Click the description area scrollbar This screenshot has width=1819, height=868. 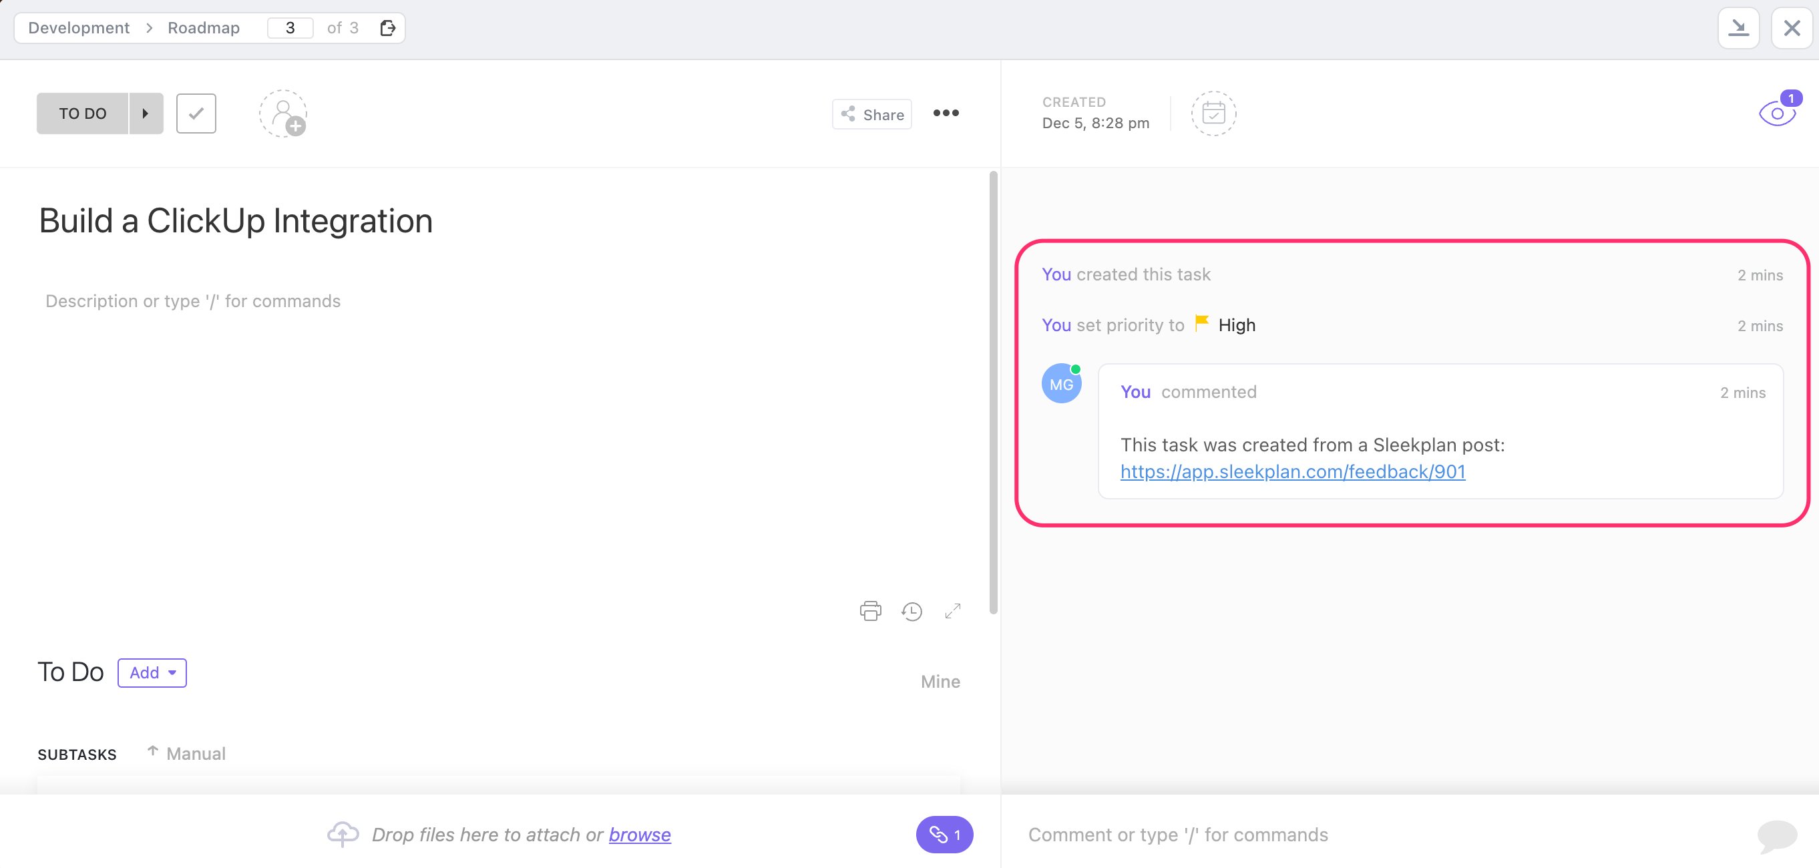point(993,392)
